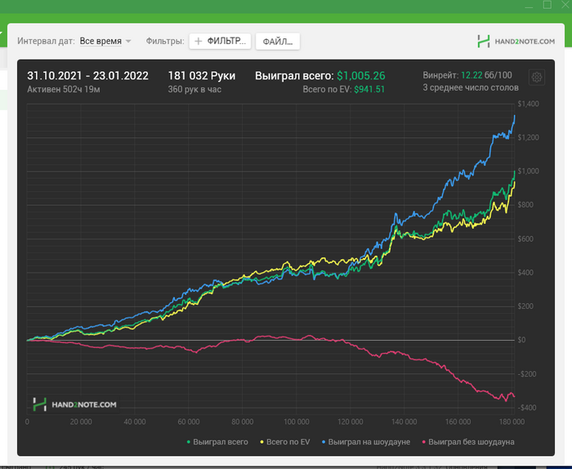Click the dropdown arrow next to 'Все время'
This screenshot has width=572, height=469.
tap(128, 41)
